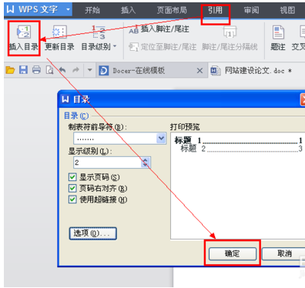The height and width of the screenshot is (288, 305).
Task: Toggle the 显示页码 checkbox
Action: (x=72, y=177)
